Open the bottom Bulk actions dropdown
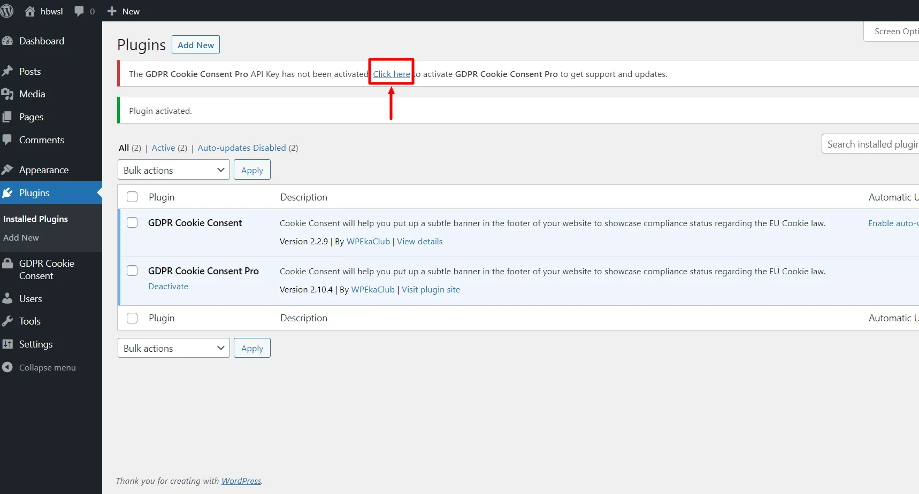Screen dimensions: 919x494 pyautogui.click(x=173, y=348)
